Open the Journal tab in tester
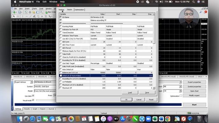 51,109
